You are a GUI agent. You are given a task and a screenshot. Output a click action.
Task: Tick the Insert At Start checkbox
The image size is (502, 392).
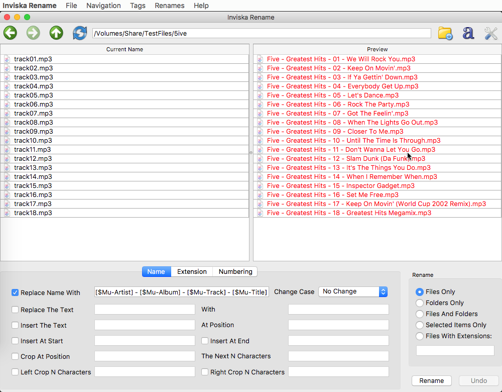pyautogui.click(x=15, y=341)
